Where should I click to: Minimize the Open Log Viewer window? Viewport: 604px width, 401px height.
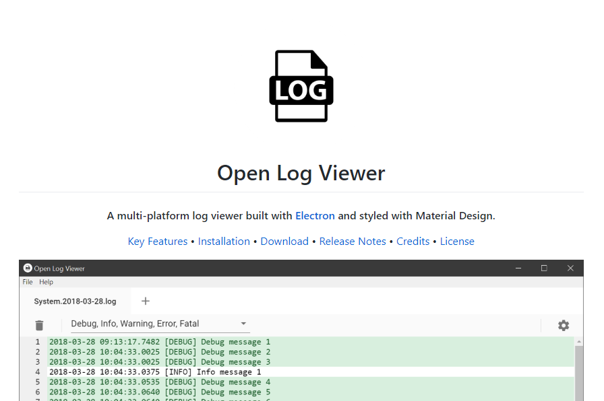click(518, 268)
